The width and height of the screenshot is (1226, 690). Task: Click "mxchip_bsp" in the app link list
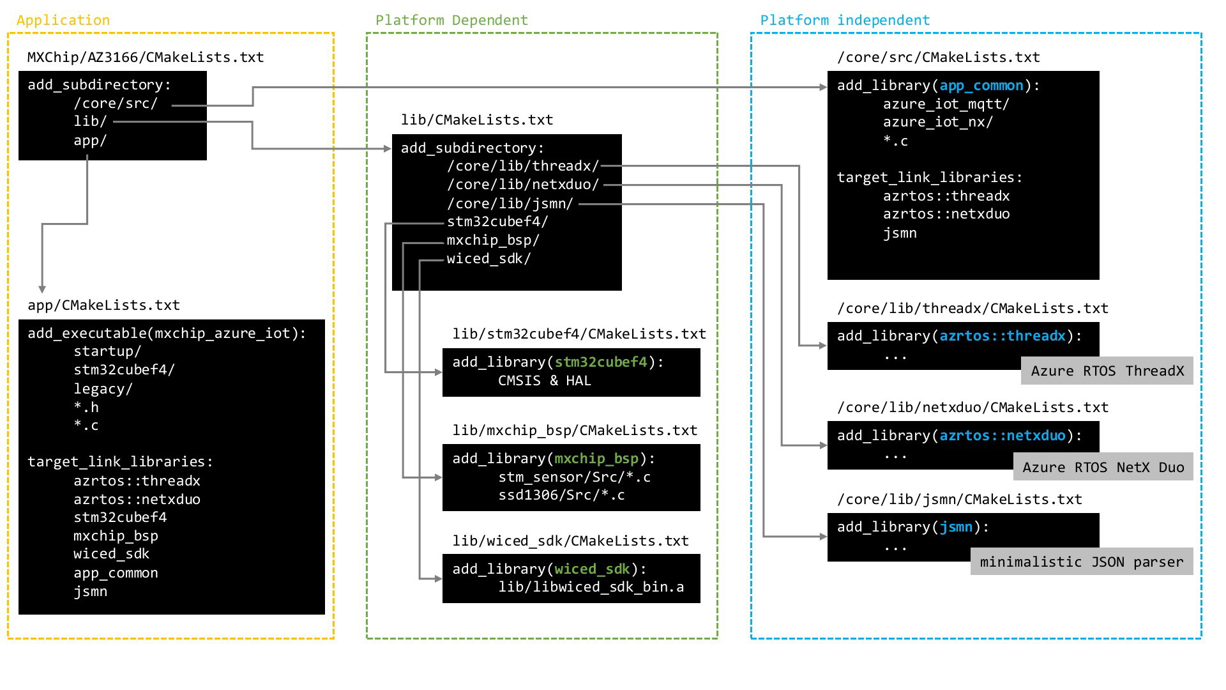click(116, 536)
